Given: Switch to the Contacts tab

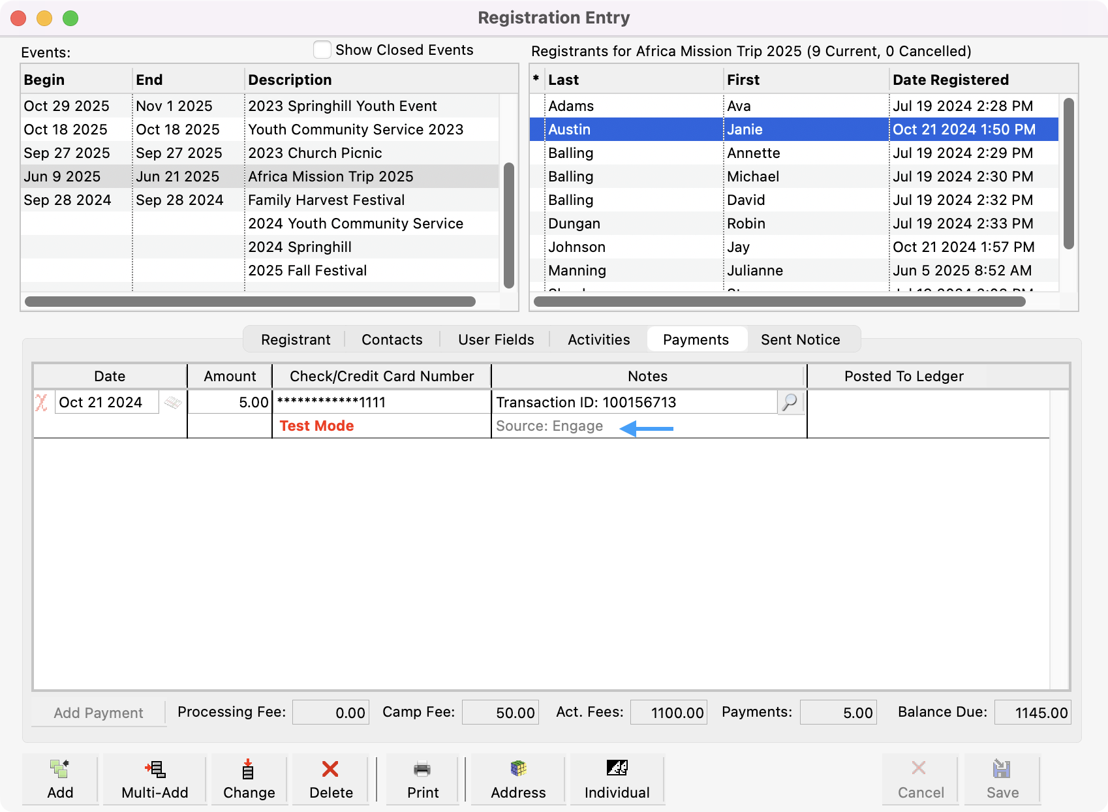Looking at the screenshot, I should coord(392,339).
